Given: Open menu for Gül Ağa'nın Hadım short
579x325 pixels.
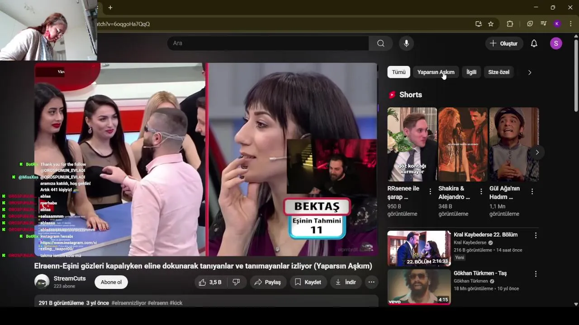Looking at the screenshot, I should (x=532, y=191).
